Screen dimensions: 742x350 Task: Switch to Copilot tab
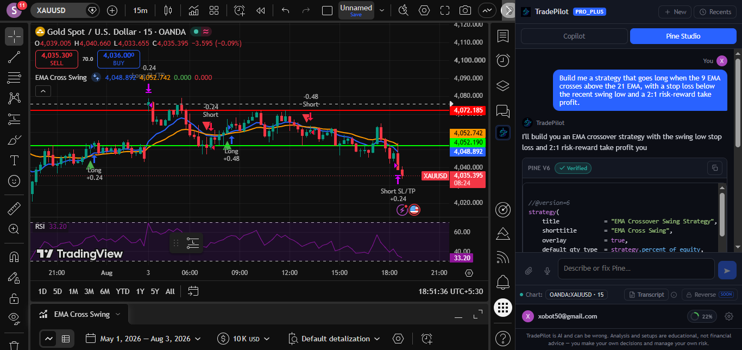[x=574, y=36]
